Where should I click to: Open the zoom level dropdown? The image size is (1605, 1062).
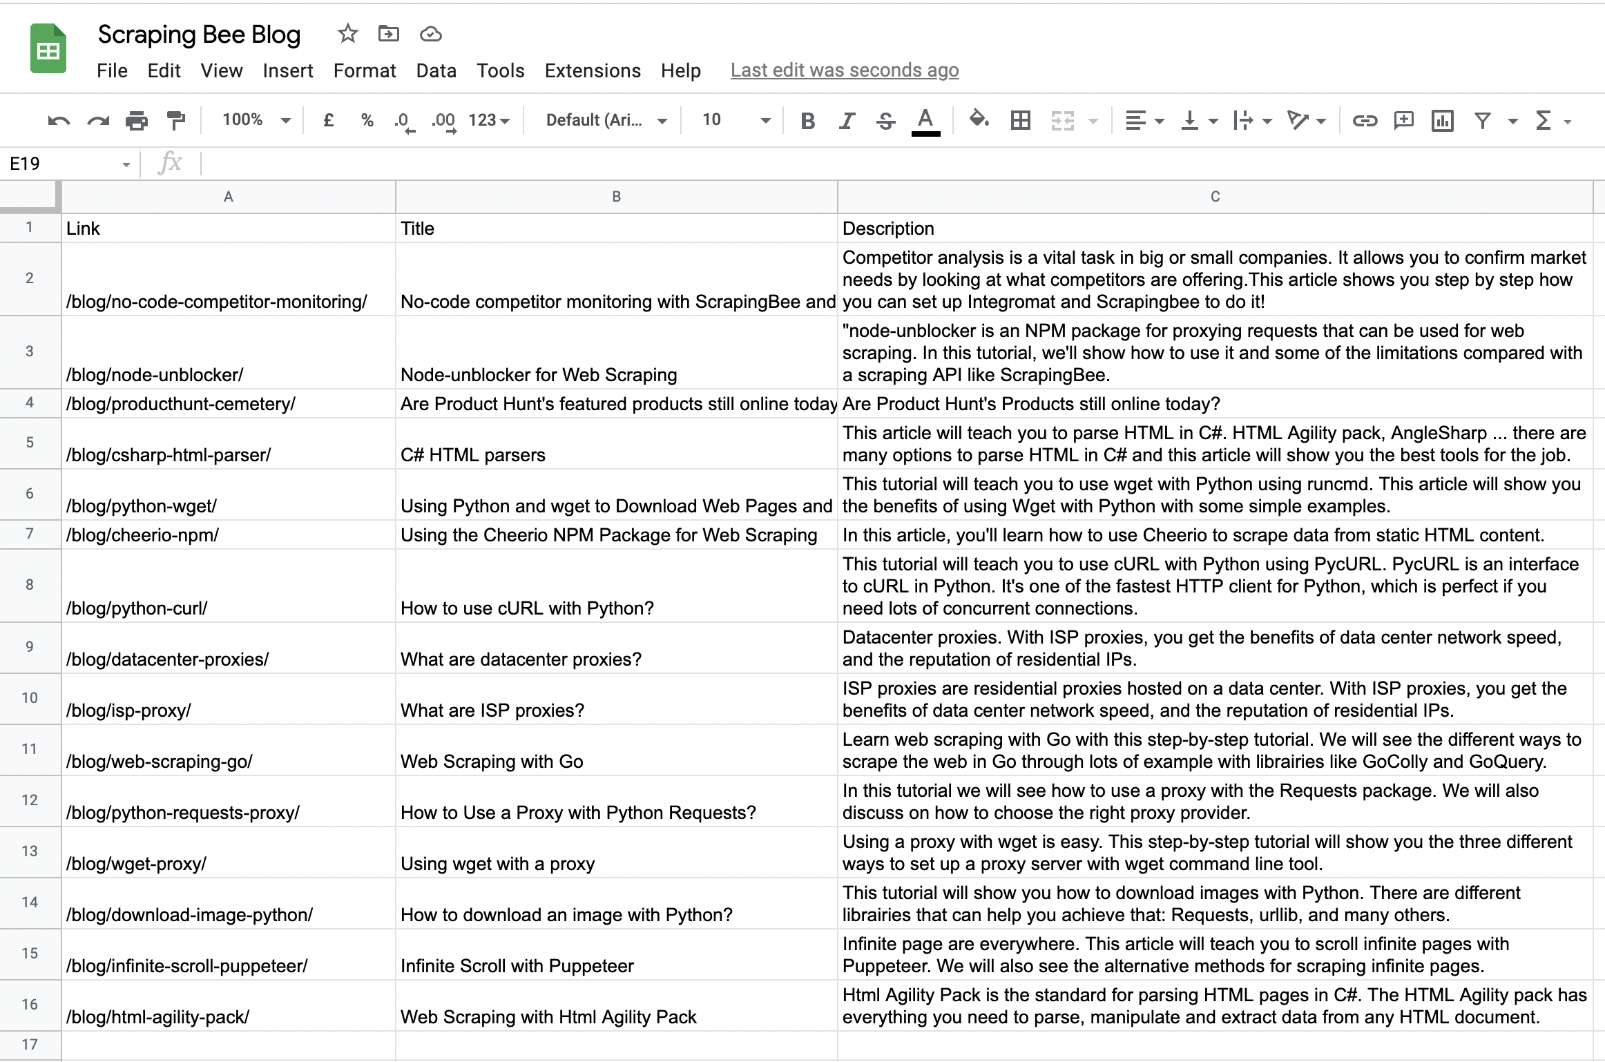point(253,119)
